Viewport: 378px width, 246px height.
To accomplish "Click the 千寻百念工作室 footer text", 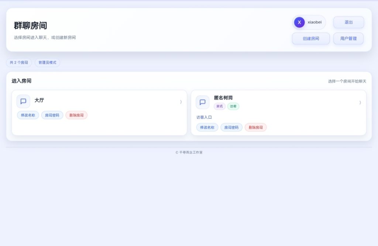I will (189, 153).
